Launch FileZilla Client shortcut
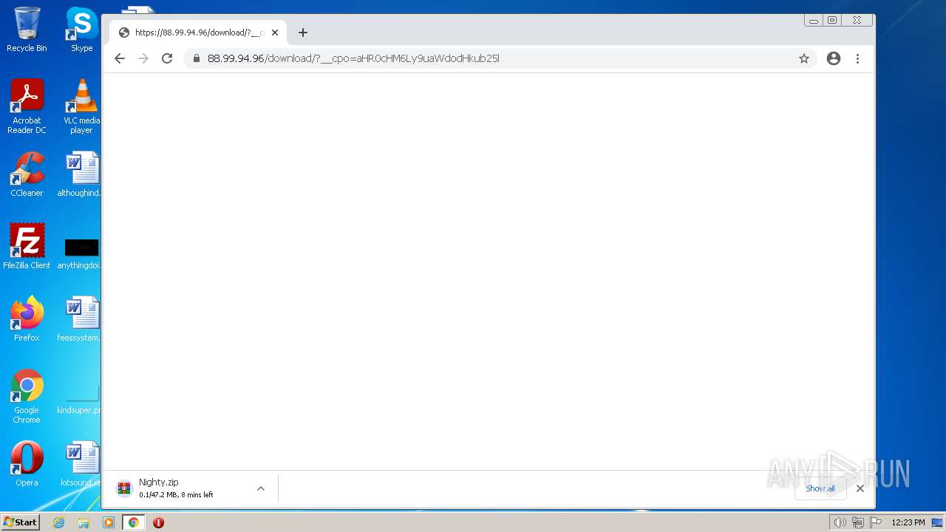 [27, 246]
